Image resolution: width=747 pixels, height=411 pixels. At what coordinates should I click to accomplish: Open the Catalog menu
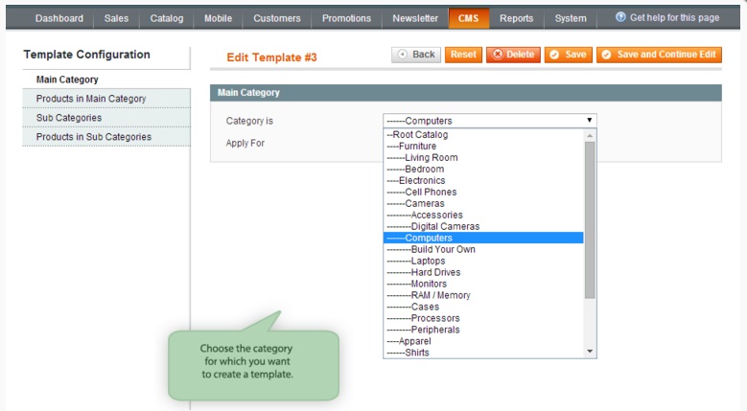pyautogui.click(x=166, y=18)
